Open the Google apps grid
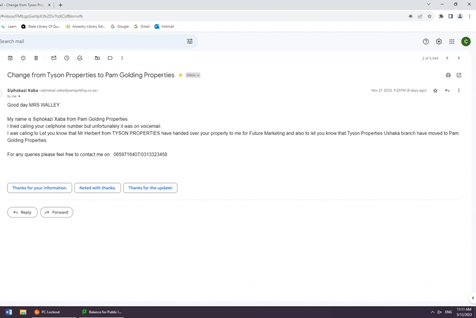This screenshot has height=318, width=476. (x=452, y=42)
